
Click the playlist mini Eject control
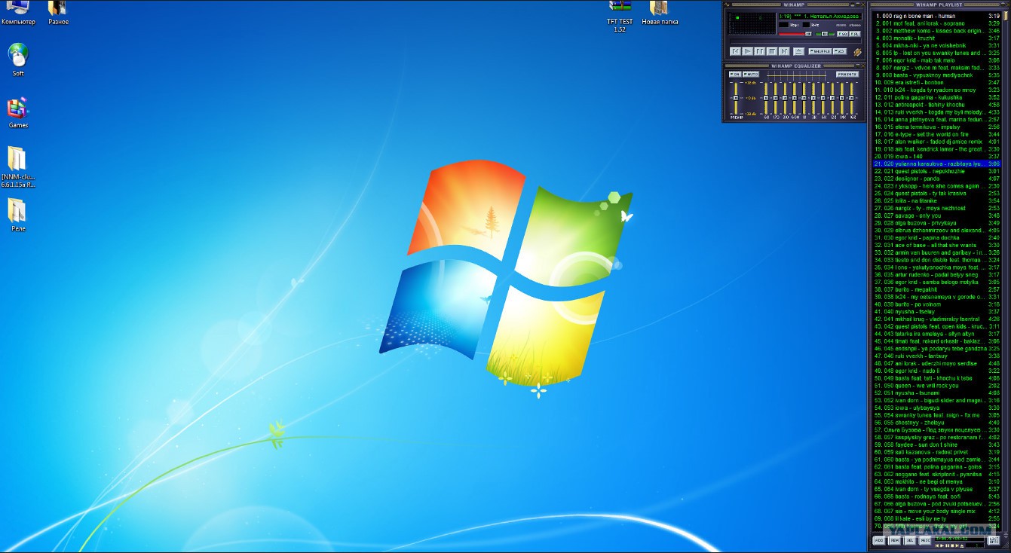[962, 545]
